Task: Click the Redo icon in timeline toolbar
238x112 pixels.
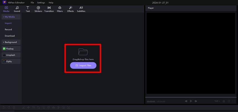Action: click(9, 108)
